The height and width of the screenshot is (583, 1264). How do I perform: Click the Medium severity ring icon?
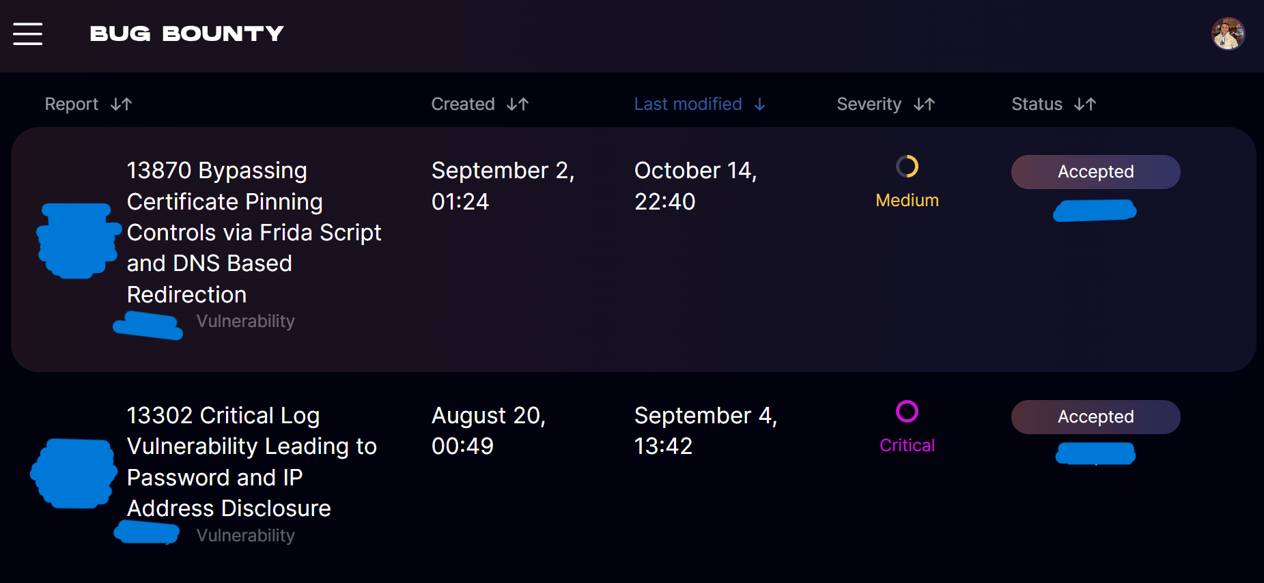pos(907,167)
